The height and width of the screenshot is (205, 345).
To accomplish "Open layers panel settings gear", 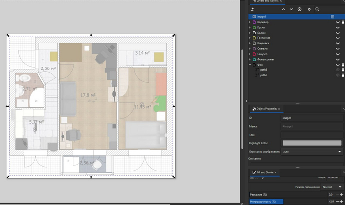I will [309, 9].
